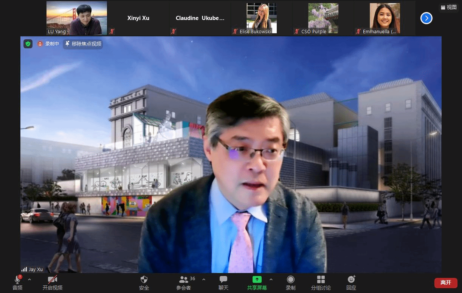462x293 pixels.
Task: Click the red Leave (离开) button
Action: pyautogui.click(x=445, y=282)
